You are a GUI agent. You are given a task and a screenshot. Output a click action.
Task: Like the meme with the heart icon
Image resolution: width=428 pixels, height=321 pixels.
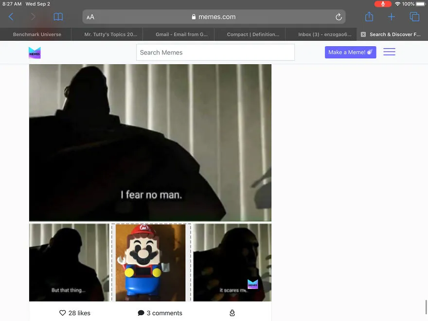tap(63, 313)
